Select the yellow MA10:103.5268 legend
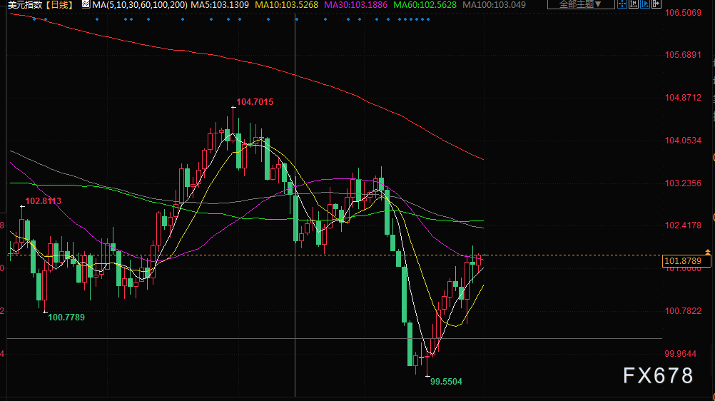 285,5
